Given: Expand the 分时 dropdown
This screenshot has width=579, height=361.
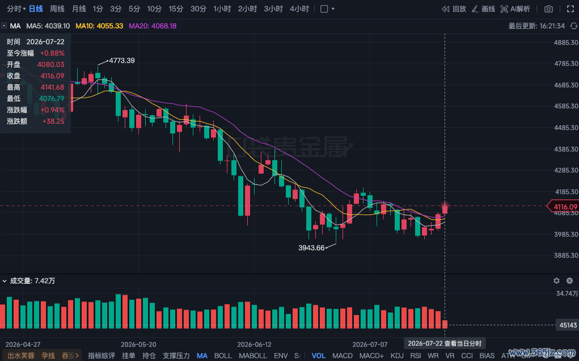Looking at the screenshot, I should click(16, 9).
